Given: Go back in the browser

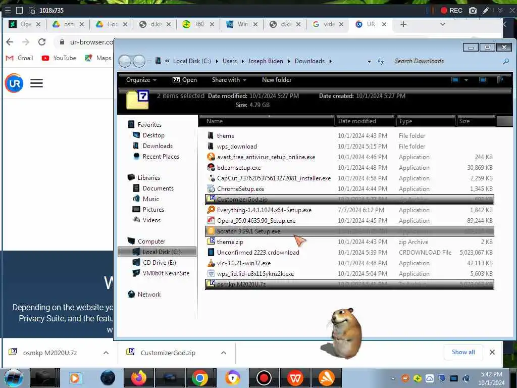Looking at the screenshot, I should [x=10, y=42].
